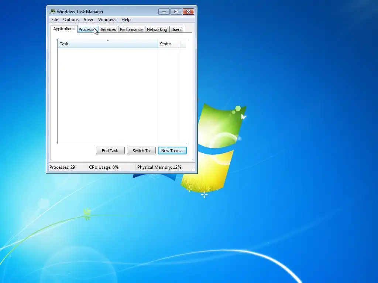Select the Applications tab

pyautogui.click(x=64, y=29)
